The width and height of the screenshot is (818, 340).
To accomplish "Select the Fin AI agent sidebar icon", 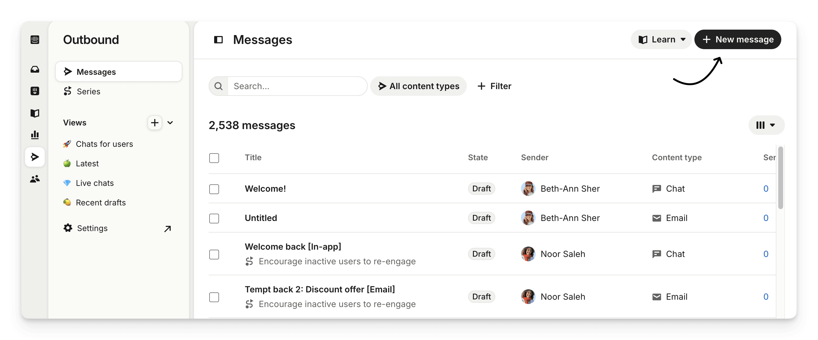I will (35, 91).
